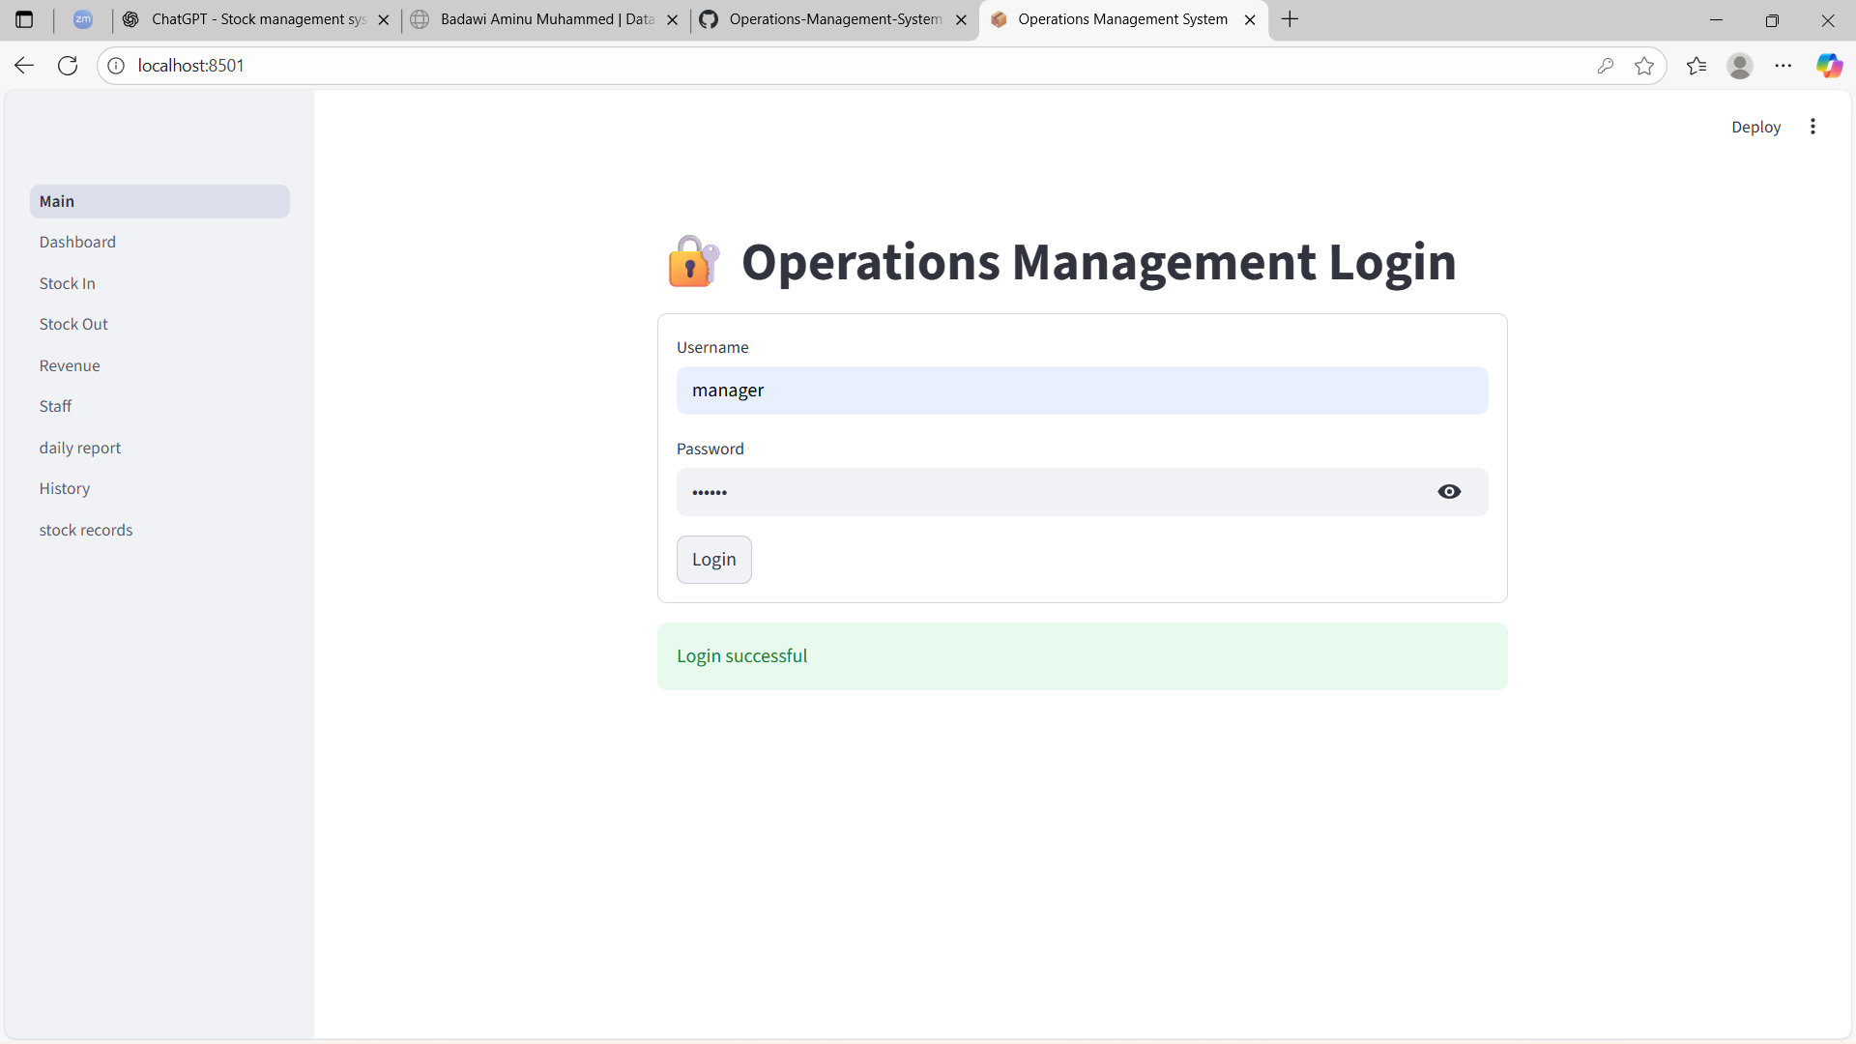1856x1044 pixels.
Task: Add this page to favorites star
Action: 1645,65
